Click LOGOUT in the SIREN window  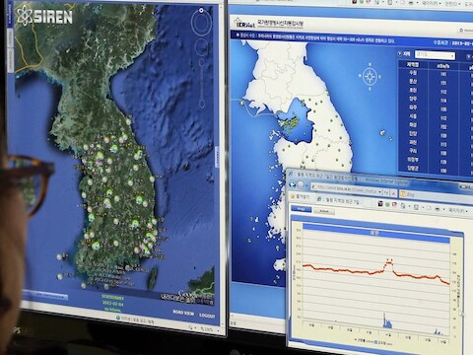click(207, 316)
